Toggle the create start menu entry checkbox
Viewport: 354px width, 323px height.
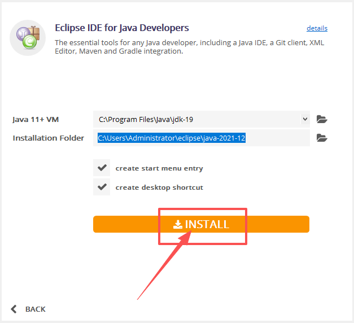click(x=102, y=168)
